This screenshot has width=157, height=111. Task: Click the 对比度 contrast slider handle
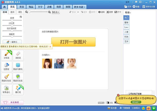[12, 26]
